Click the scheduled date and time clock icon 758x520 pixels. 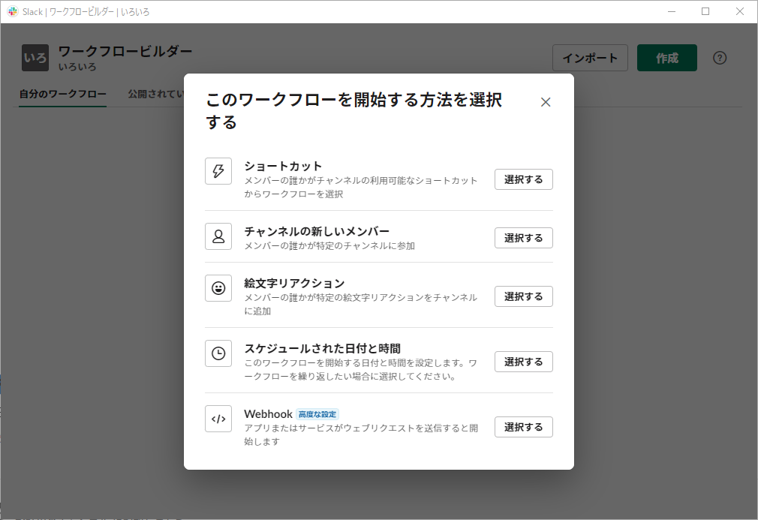click(x=218, y=353)
